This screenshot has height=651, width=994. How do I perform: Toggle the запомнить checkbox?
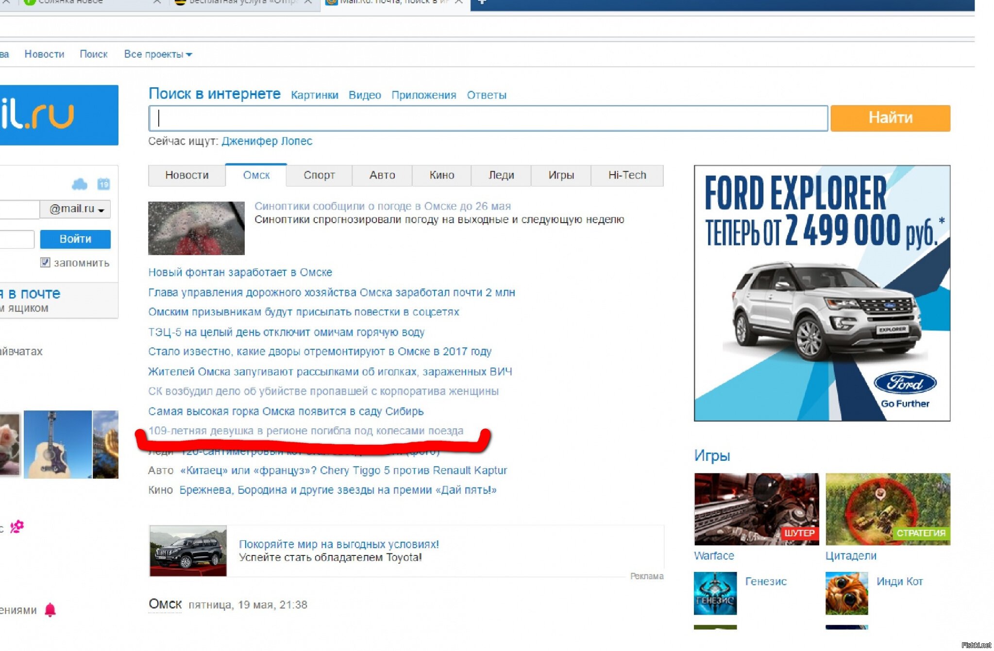[45, 262]
